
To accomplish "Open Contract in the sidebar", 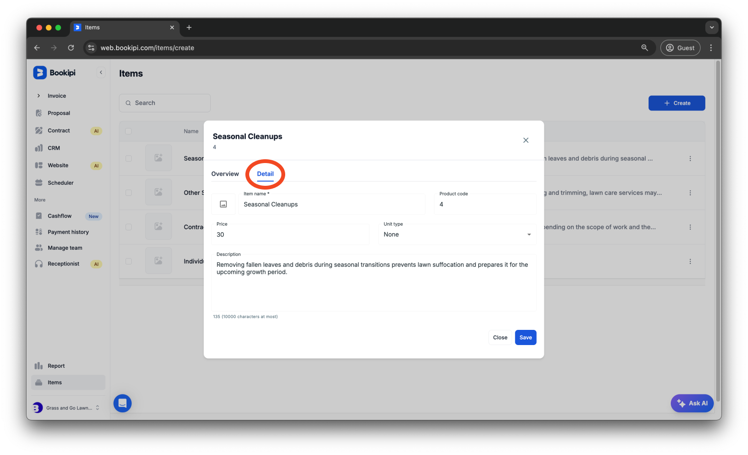I will click(x=59, y=131).
